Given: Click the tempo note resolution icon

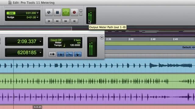Looking at the screenshot, I should click(x=64, y=45).
